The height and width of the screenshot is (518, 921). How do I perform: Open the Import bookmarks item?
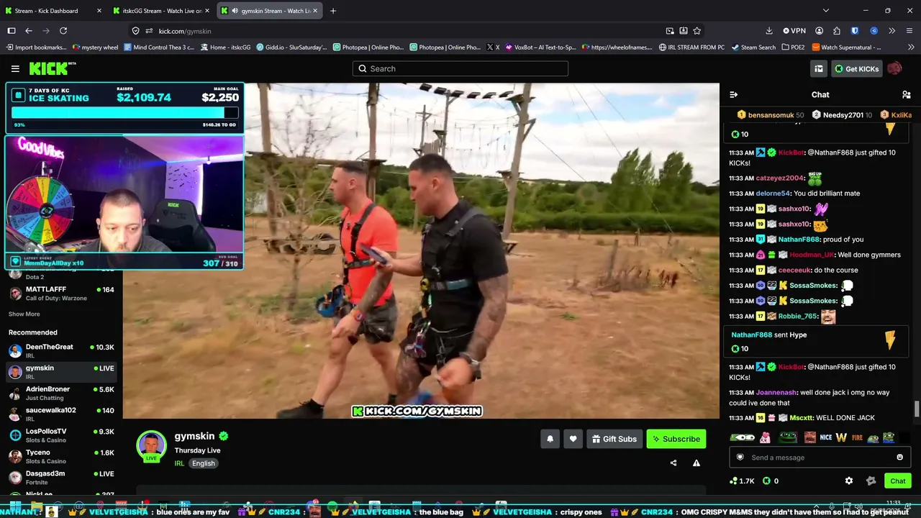[x=36, y=47]
